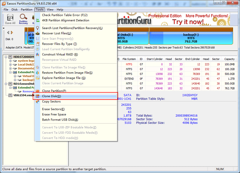Select the 'Virtual D' partition tree label
Viewport: 240px width, 173px height.
[28, 76]
